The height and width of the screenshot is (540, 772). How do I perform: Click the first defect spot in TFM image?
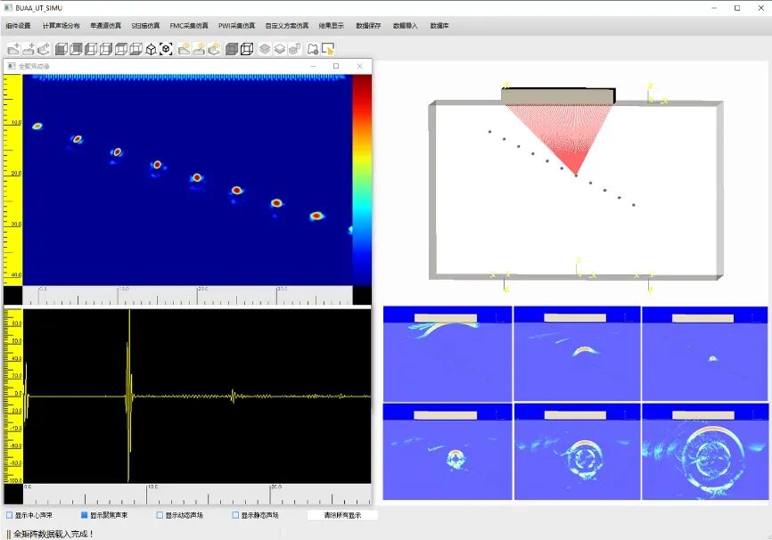pyautogui.click(x=37, y=126)
